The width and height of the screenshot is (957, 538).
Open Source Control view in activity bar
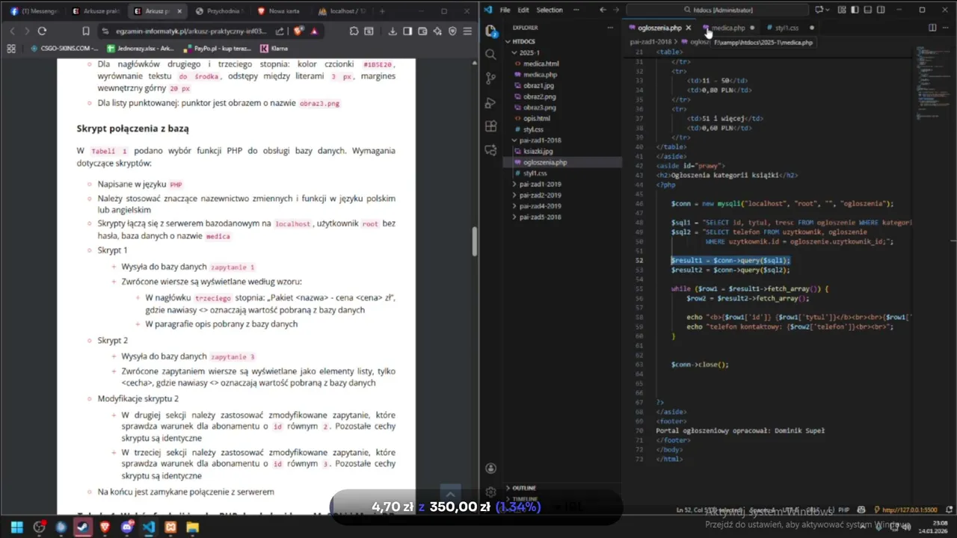pyautogui.click(x=490, y=78)
